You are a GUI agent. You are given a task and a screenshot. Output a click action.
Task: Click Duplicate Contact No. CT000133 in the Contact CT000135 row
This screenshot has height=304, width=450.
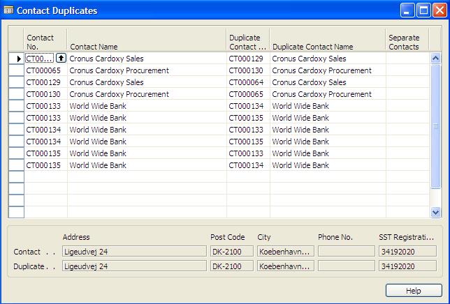tap(248, 153)
